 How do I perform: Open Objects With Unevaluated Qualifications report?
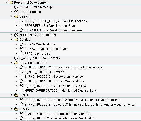click(x=79, y=105)
